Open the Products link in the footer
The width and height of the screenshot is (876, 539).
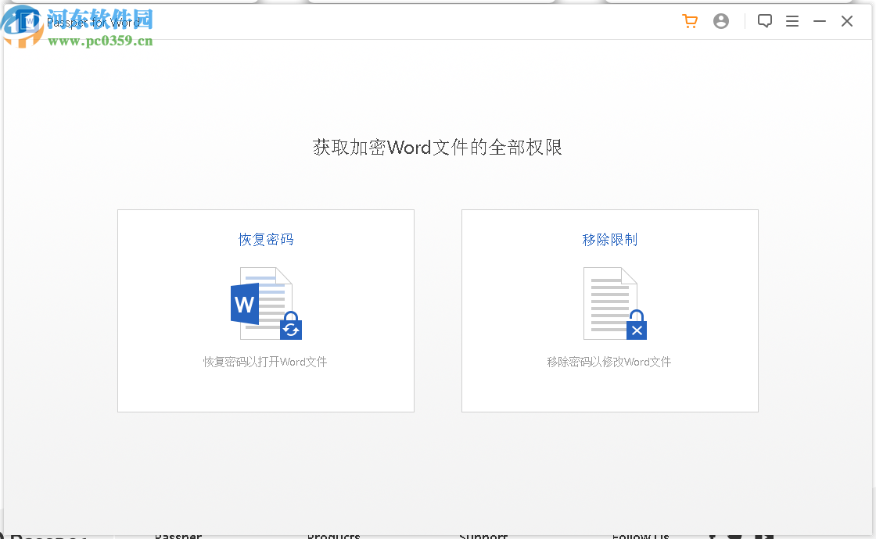pyautogui.click(x=334, y=536)
